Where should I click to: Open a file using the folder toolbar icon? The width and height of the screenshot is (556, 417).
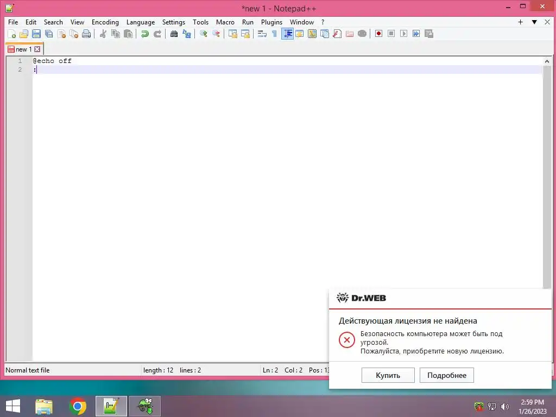pyautogui.click(x=24, y=34)
